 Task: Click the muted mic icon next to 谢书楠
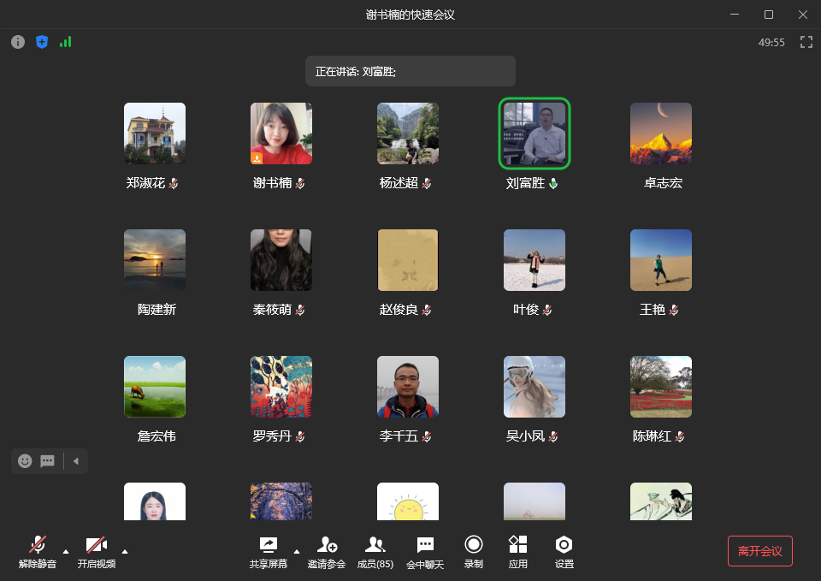click(x=300, y=183)
